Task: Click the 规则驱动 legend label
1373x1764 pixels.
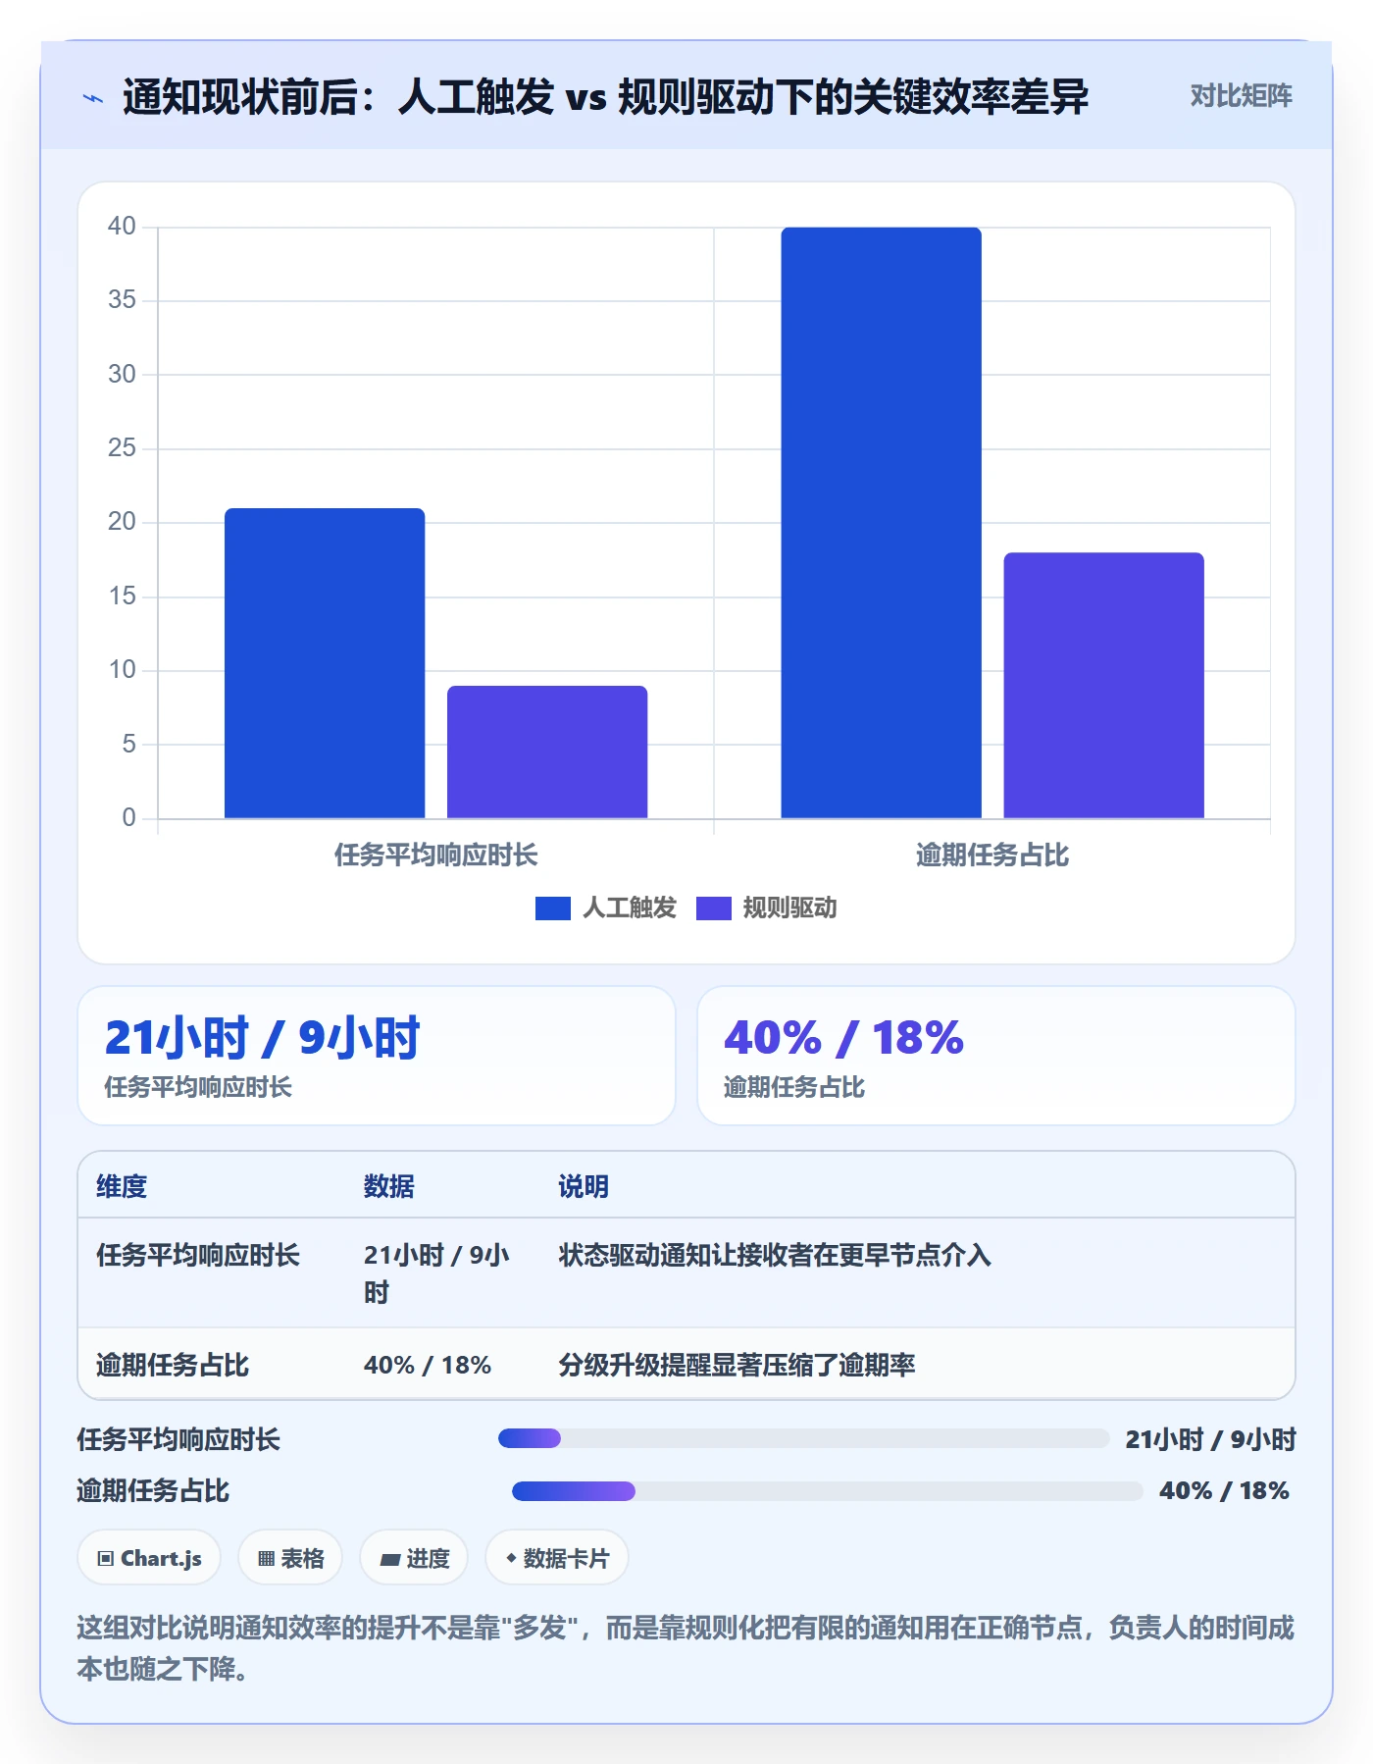Action: 789,908
